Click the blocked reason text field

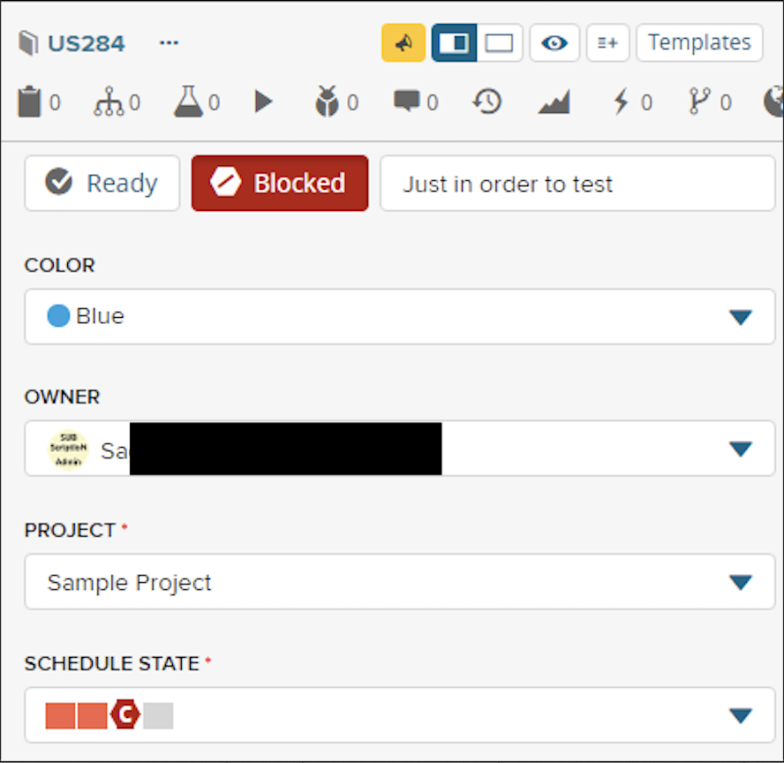coord(577,184)
